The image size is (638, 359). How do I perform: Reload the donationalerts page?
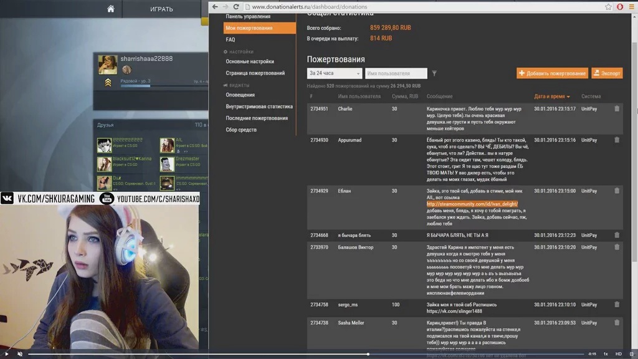(236, 6)
